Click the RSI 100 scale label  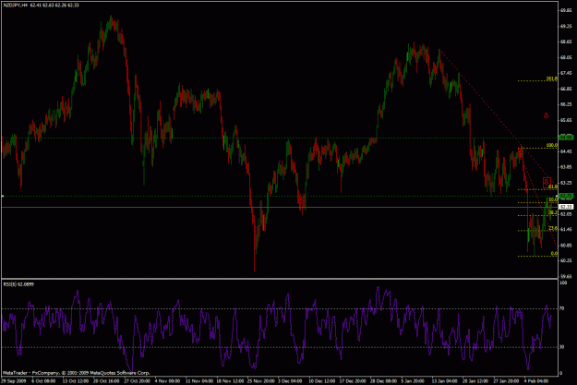click(x=563, y=283)
